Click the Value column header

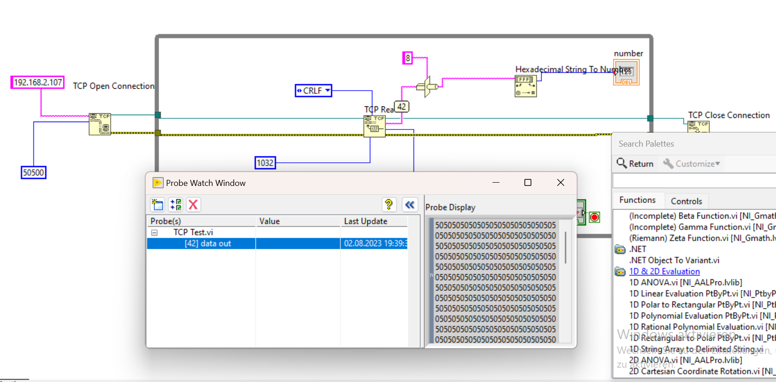(x=298, y=221)
